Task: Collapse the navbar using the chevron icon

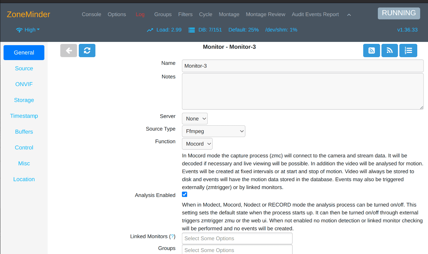Action: pos(349,15)
